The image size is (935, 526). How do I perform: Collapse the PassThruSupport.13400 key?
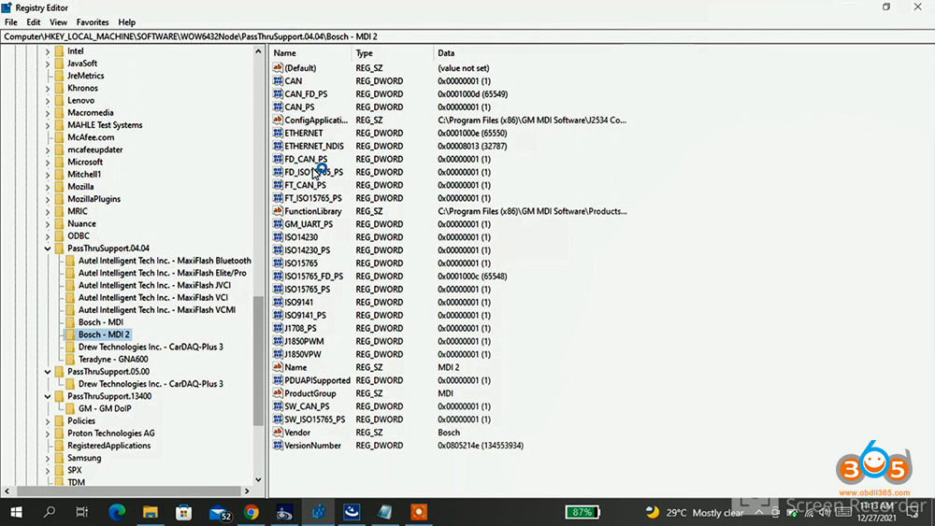(48, 396)
